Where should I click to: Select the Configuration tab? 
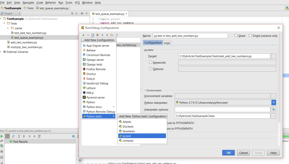pyautogui.click(x=153, y=42)
